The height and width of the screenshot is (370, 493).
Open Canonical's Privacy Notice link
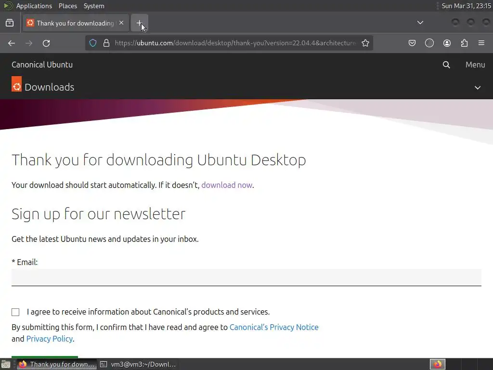pyautogui.click(x=274, y=327)
